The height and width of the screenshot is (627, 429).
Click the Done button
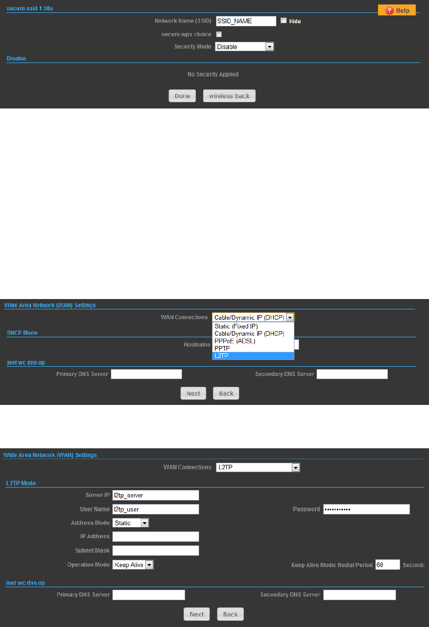pos(183,96)
